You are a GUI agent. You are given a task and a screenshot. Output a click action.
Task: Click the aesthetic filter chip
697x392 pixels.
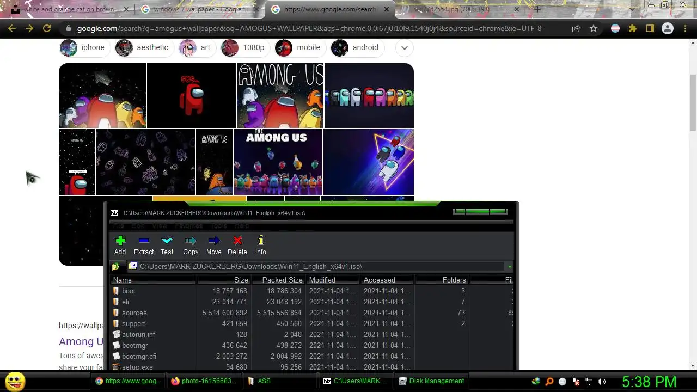(144, 47)
